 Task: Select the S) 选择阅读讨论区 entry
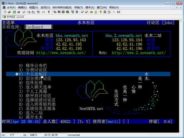37,100
